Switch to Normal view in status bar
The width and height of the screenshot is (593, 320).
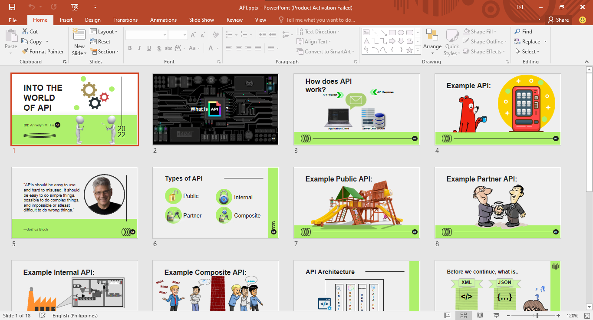pyautogui.click(x=447, y=316)
